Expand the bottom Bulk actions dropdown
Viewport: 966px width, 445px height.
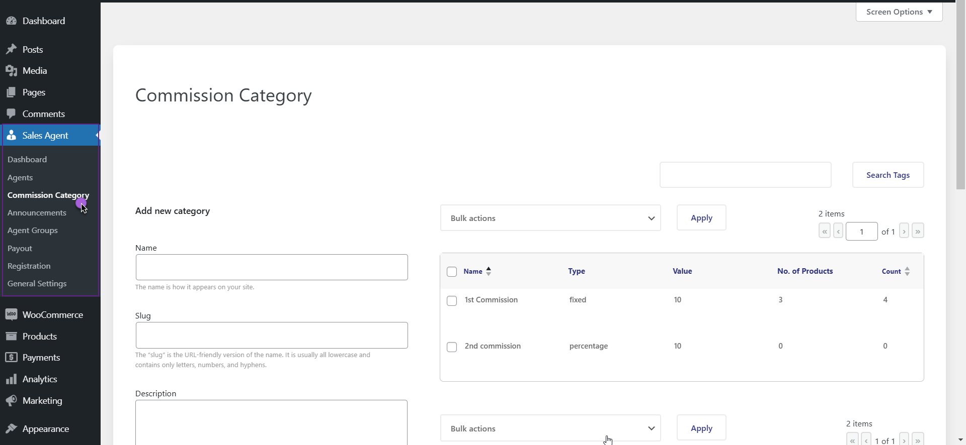tap(550, 428)
